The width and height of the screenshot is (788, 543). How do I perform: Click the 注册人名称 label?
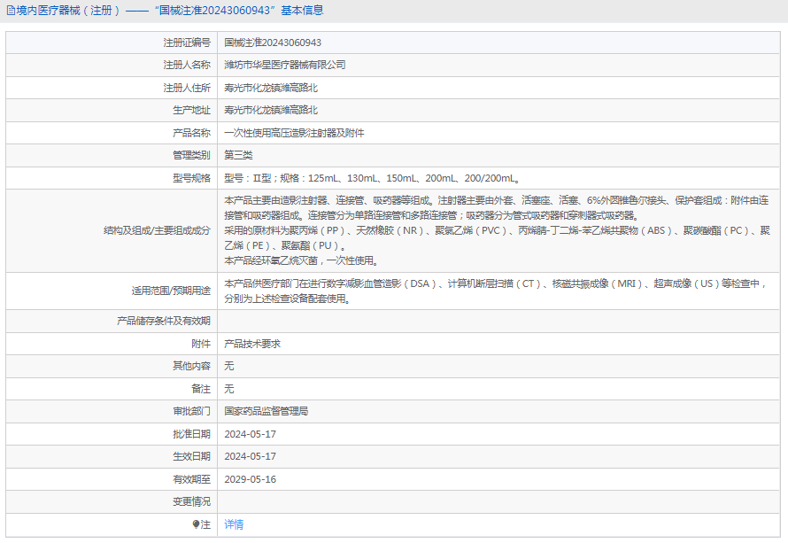[187, 65]
